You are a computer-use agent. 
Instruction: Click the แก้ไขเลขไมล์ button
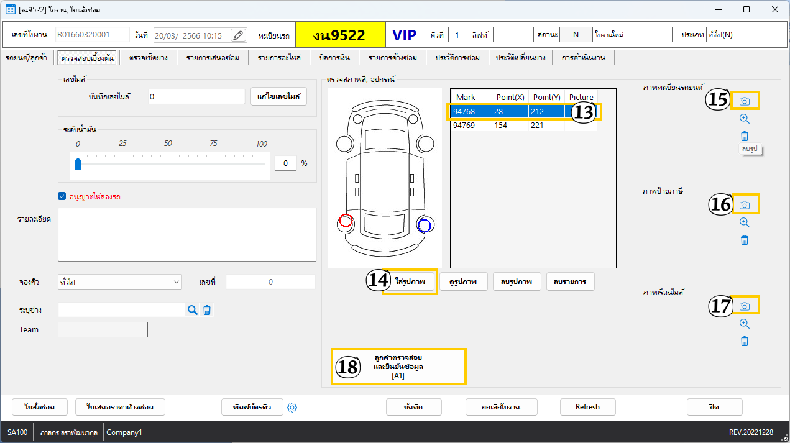pos(278,96)
